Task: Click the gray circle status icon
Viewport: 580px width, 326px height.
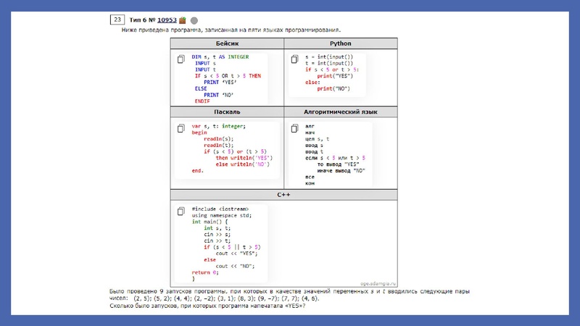Action: point(194,20)
